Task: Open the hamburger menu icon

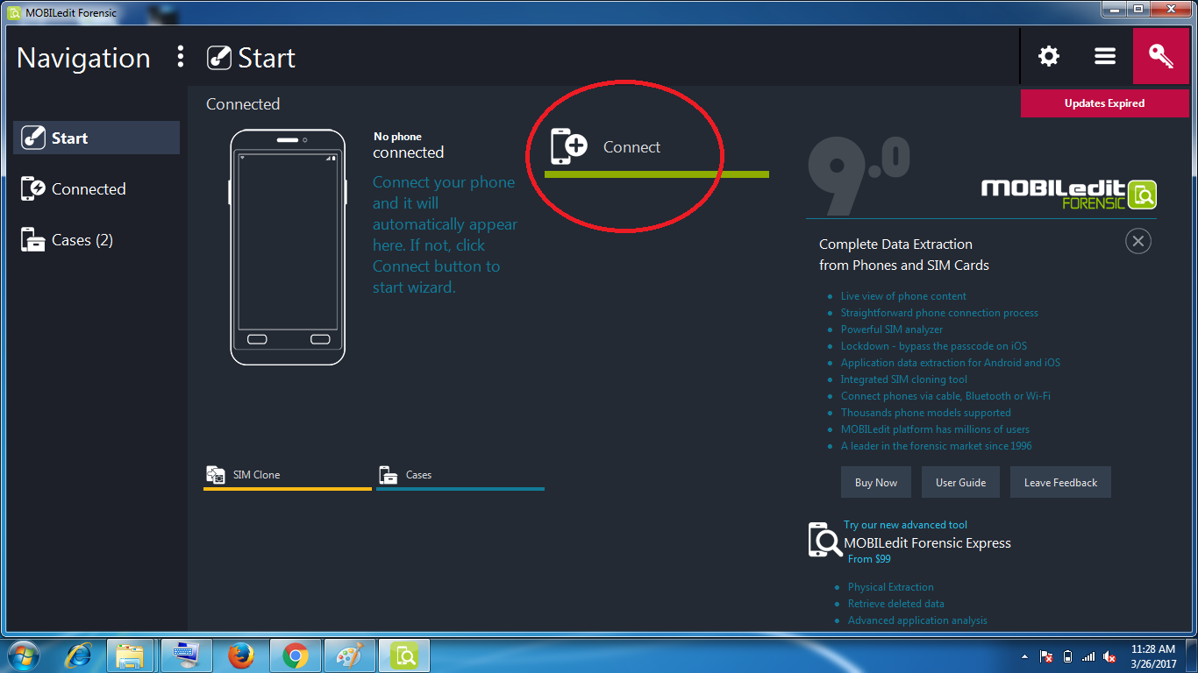Action: 1105,57
